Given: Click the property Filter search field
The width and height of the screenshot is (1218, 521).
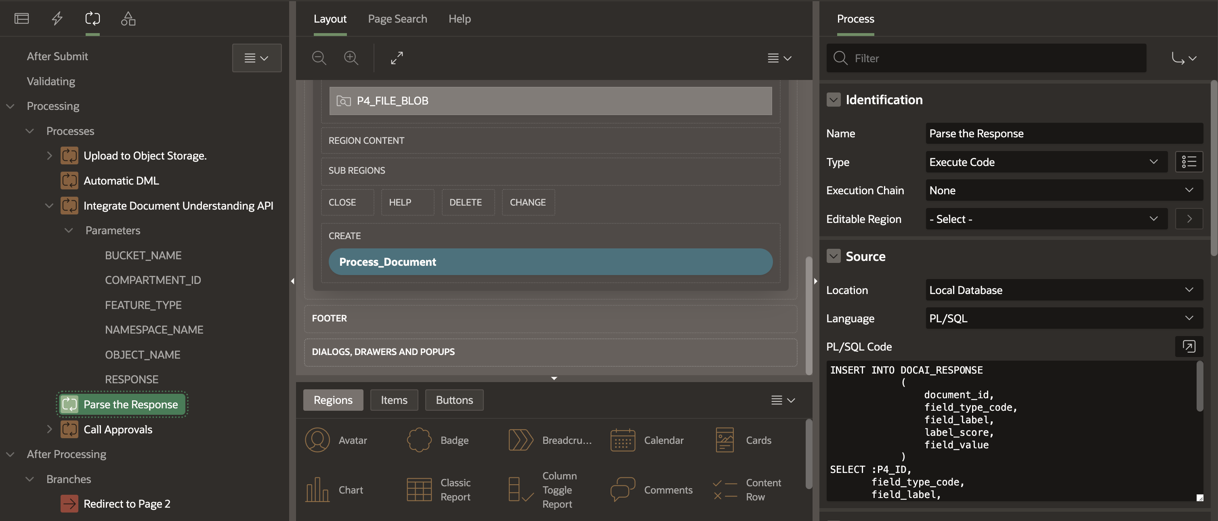Looking at the screenshot, I should pyautogui.click(x=993, y=58).
